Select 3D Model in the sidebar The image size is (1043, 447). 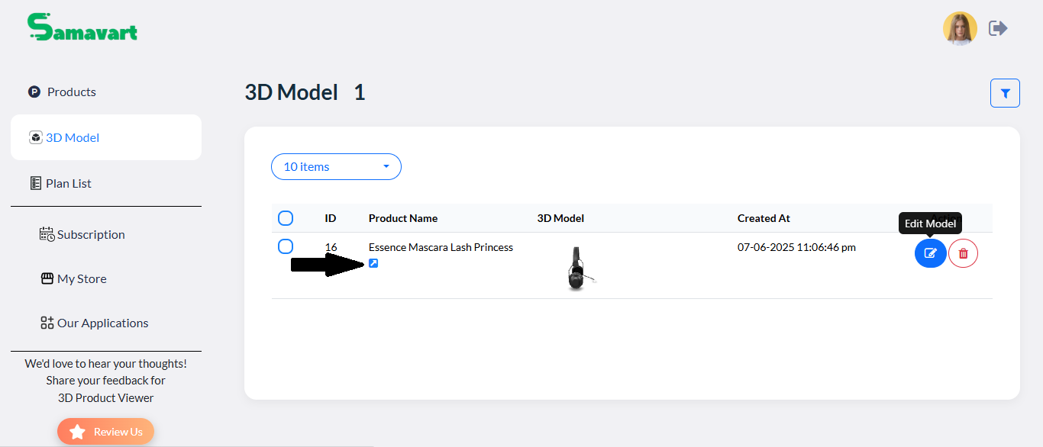tap(106, 137)
